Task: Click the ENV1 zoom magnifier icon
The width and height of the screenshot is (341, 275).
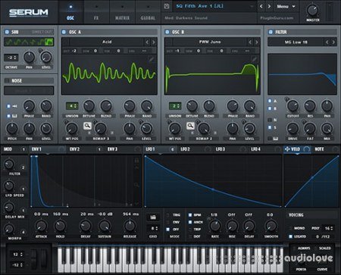Action: tap(136, 185)
